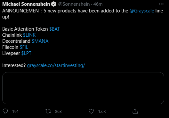Open the grayscale.co/startinvesting/ link
The width and height of the screenshot is (169, 118).
[56, 65]
